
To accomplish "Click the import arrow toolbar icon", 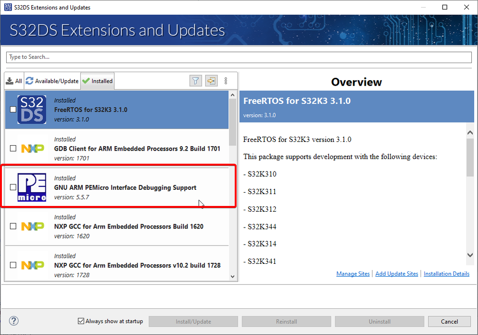I will 211,81.
